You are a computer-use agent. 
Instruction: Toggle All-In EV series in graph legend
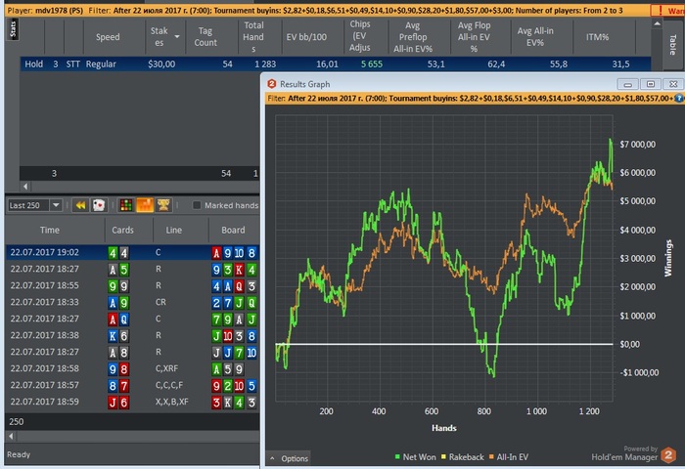pyautogui.click(x=509, y=456)
